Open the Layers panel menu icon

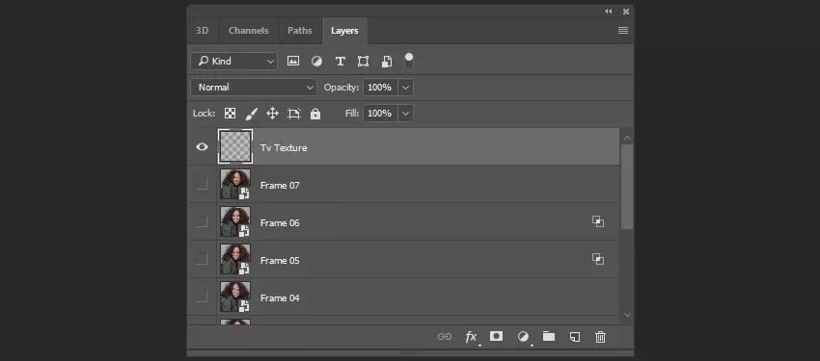(623, 30)
